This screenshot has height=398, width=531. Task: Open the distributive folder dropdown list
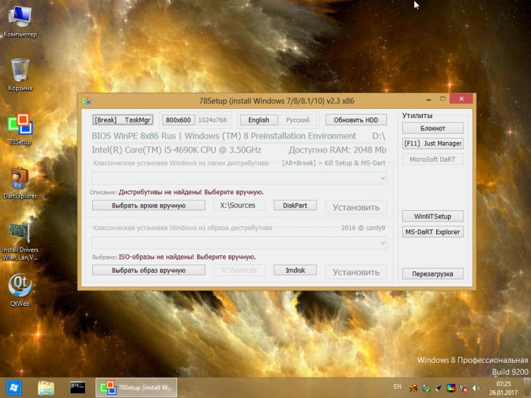pyautogui.click(x=240, y=178)
